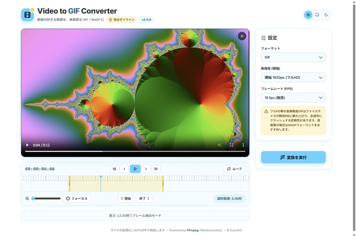The height and width of the screenshot is (237, 356).
Task: Click the blue play button in timeline controls
Action: click(x=135, y=169)
